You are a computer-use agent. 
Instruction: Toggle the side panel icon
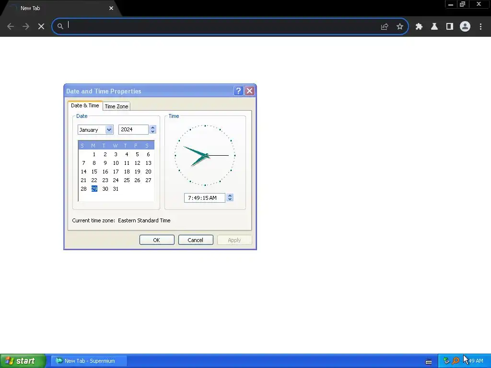coord(450,27)
